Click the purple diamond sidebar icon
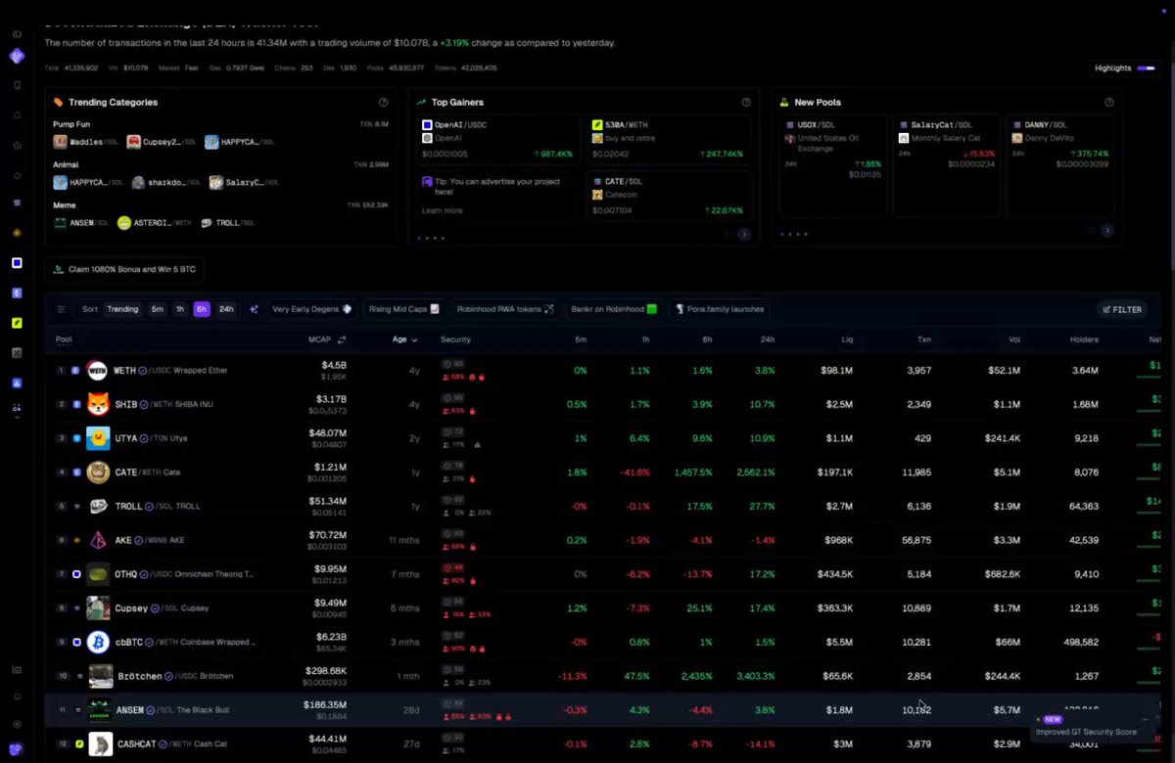 pyautogui.click(x=17, y=56)
